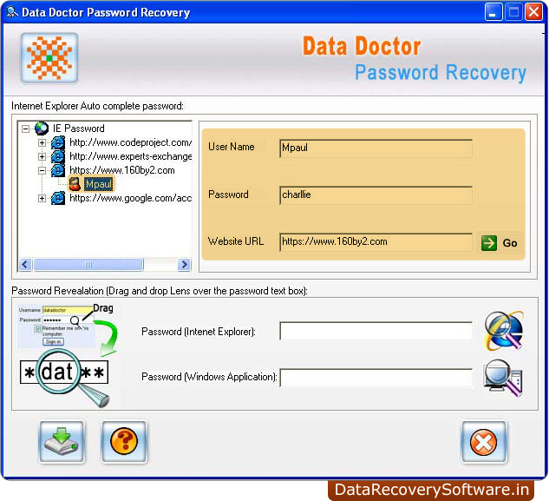The image size is (549, 501).
Task: Minimize the Data Doctor window
Action: [x=493, y=12]
